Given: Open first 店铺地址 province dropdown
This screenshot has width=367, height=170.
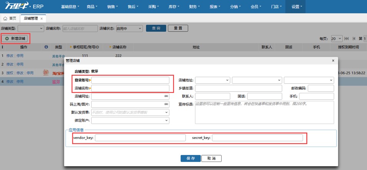Looking at the screenshot, I should tap(213, 80).
